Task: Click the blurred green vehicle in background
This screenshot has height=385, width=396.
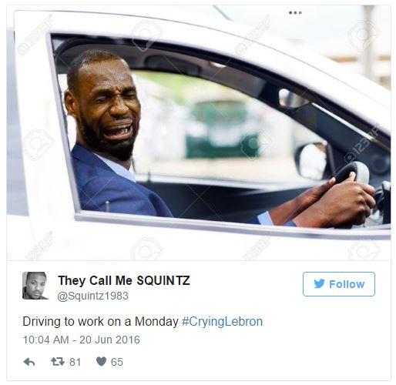Action: coord(218,129)
